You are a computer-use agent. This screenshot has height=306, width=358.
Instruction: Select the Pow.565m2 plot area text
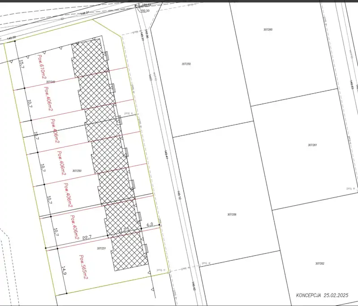coord(83,267)
